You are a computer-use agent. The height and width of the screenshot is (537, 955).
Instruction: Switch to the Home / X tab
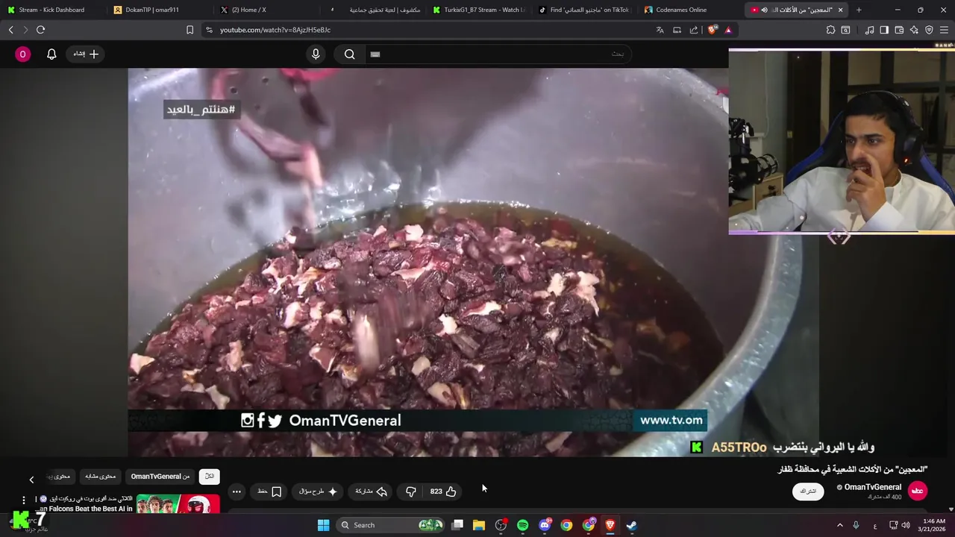(x=266, y=10)
